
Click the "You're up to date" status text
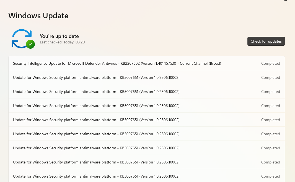click(59, 36)
